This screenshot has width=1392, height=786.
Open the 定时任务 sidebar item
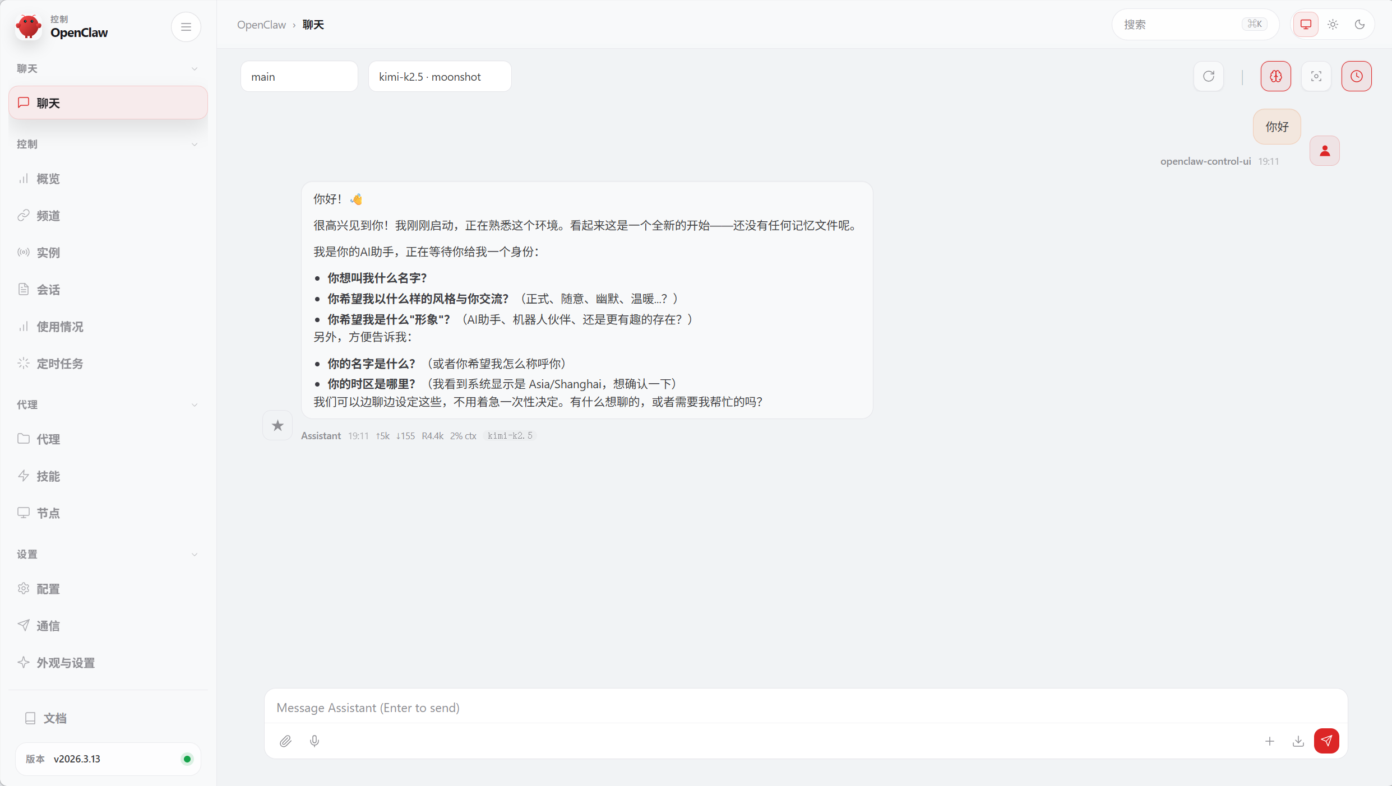click(x=60, y=364)
